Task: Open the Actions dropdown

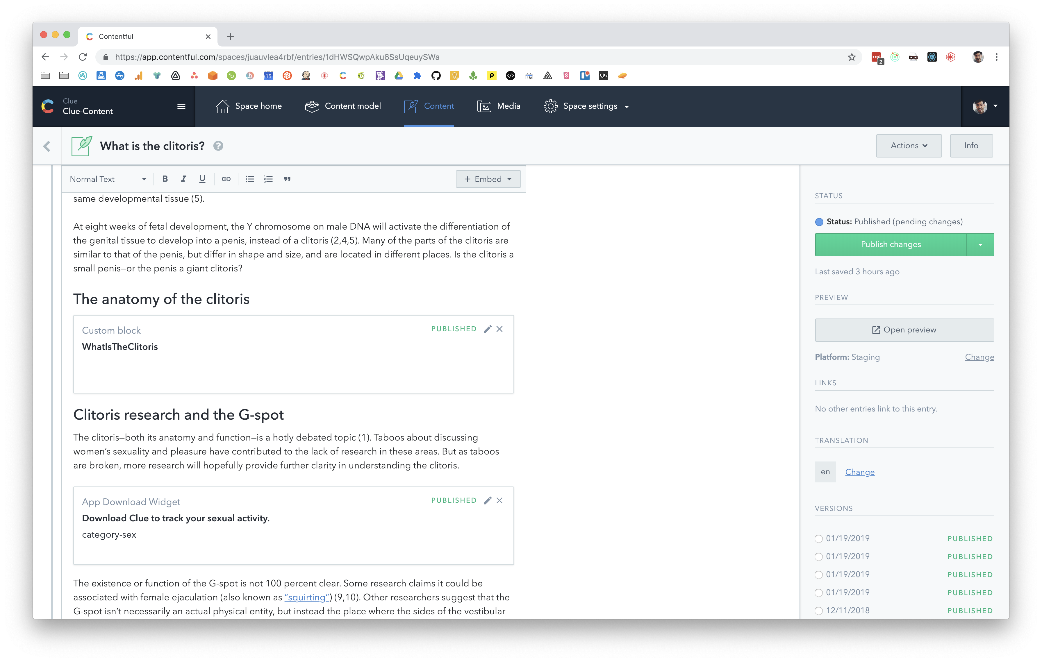Action: (x=908, y=146)
